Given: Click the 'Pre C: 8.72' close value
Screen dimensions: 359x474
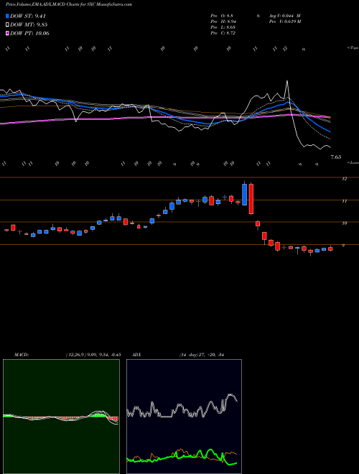Looking at the screenshot, I should coord(223,33).
